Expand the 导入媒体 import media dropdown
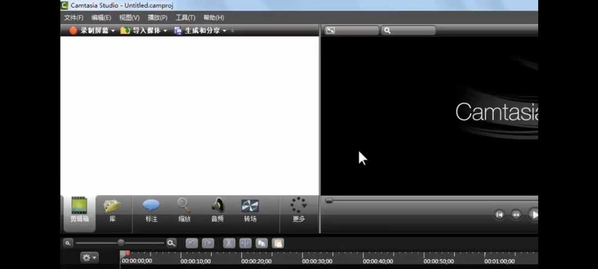 click(x=165, y=31)
